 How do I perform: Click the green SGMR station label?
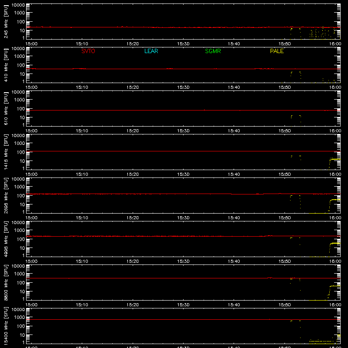[x=213, y=51]
